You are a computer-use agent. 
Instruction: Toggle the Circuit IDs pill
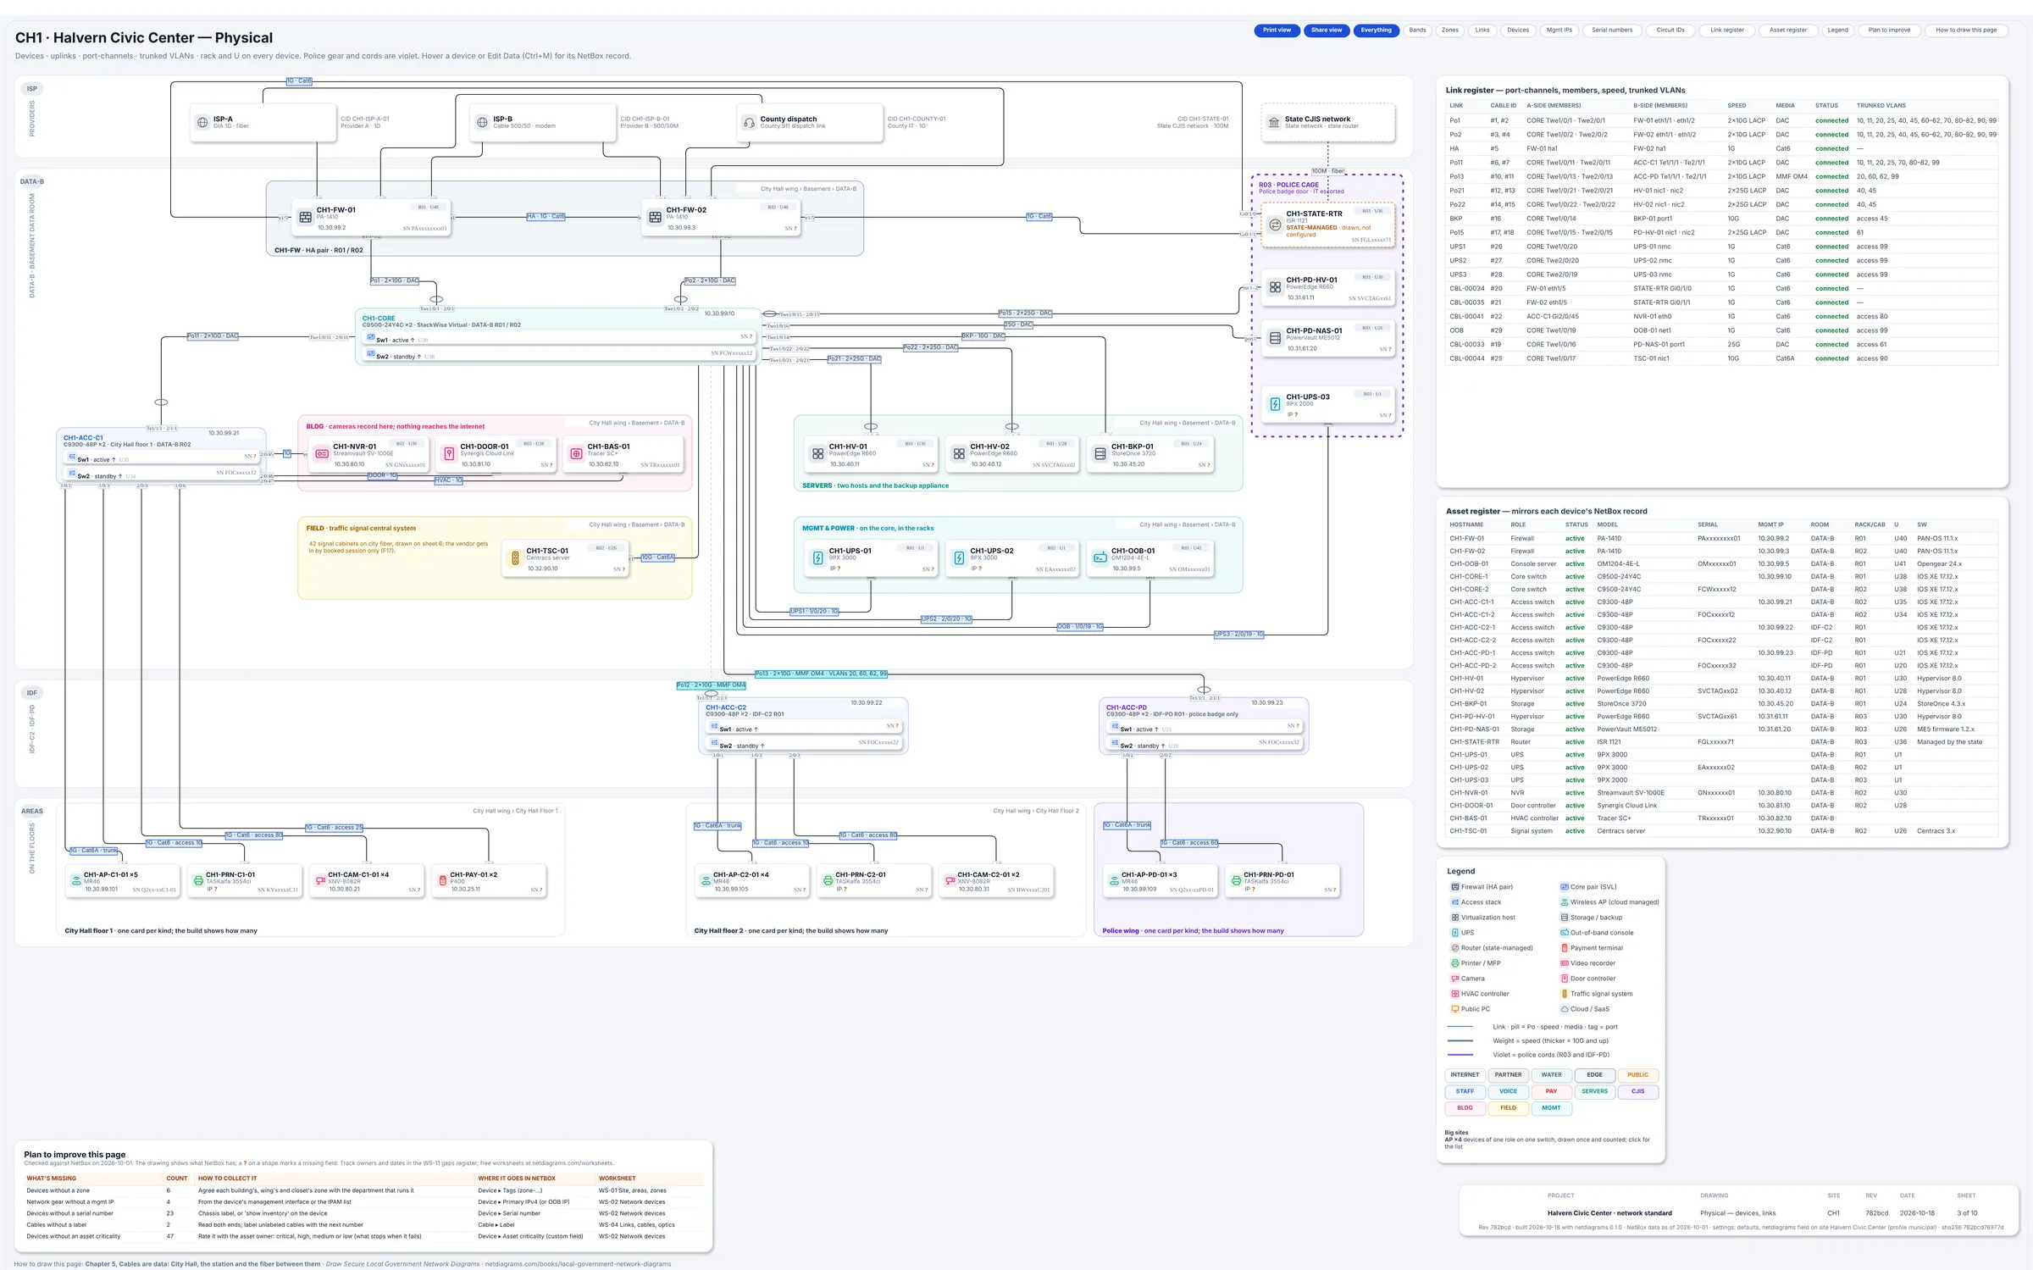click(x=1671, y=31)
